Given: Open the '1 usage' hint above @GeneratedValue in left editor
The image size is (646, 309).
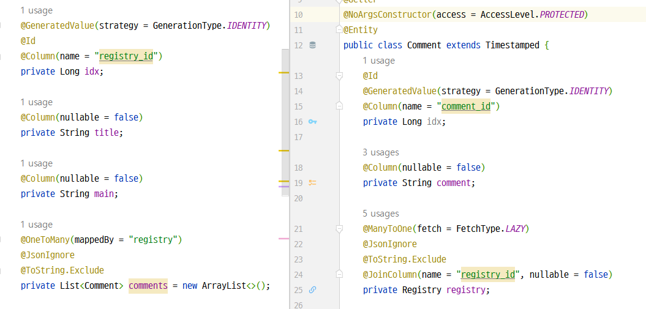Looking at the screenshot, I should pyautogui.click(x=37, y=10).
